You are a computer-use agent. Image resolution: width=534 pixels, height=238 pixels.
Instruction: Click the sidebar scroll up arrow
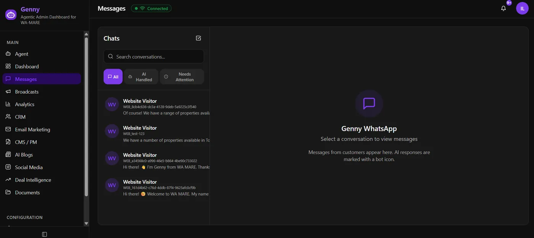tap(86, 34)
